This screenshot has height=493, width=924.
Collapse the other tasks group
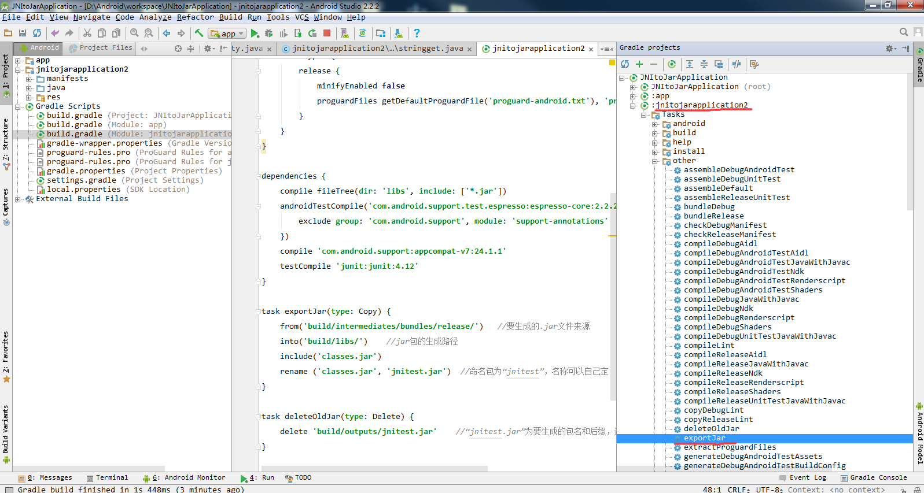(x=655, y=161)
